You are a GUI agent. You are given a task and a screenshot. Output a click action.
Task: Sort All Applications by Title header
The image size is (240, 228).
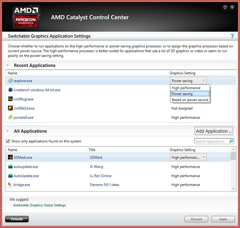[x=92, y=150]
